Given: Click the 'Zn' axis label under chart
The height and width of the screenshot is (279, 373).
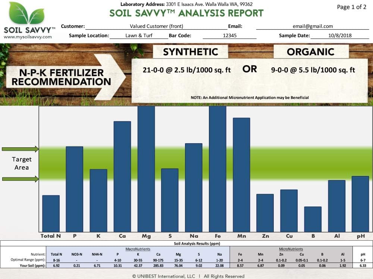Looking at the screenshot, I should [266, 236].
